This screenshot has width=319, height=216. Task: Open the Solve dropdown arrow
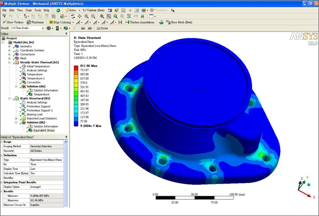pyautogui.click(x=79, y=10)
